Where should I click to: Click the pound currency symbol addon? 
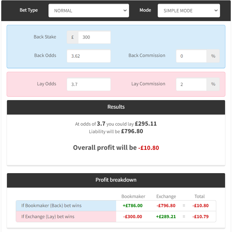[x=72, y=37]
